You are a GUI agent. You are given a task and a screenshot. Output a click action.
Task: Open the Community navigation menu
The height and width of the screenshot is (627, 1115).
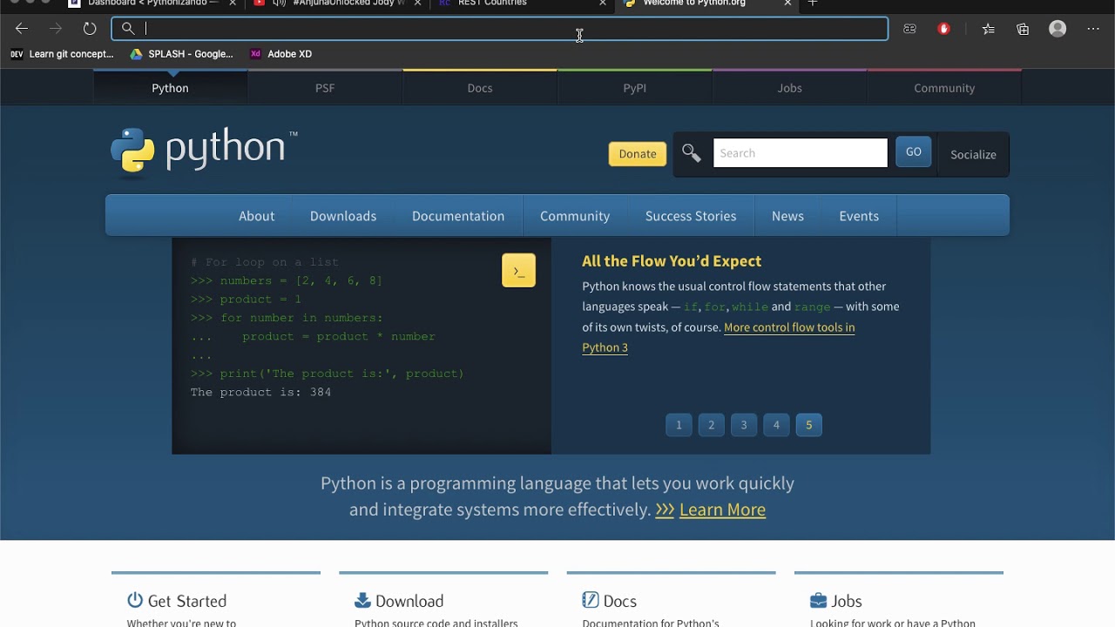click(x=575, y=216)
